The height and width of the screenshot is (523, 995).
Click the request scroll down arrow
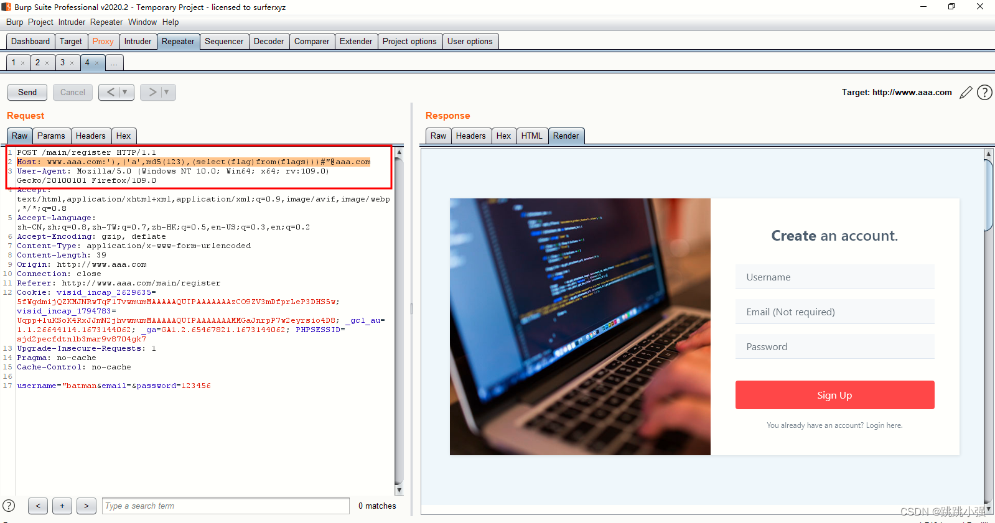pyautogui.click(x=399, y=490)
